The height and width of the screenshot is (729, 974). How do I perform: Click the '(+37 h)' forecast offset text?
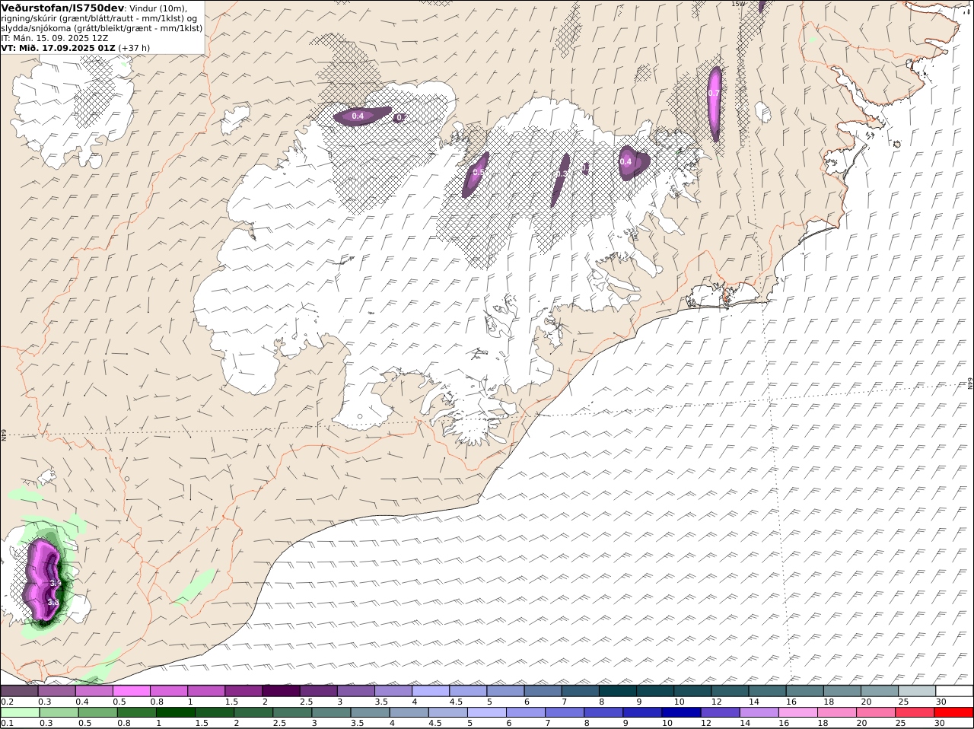coord(134,47)
